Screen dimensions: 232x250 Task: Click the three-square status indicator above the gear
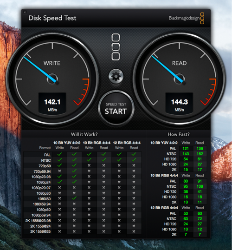116,47
